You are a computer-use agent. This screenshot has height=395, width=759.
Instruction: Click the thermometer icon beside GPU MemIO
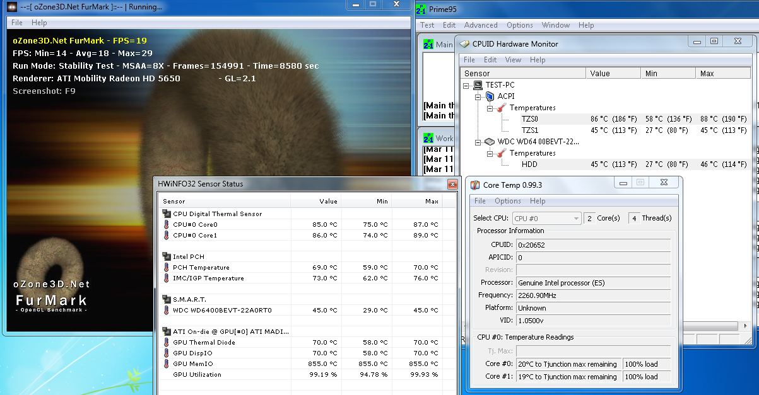[167, 364]
